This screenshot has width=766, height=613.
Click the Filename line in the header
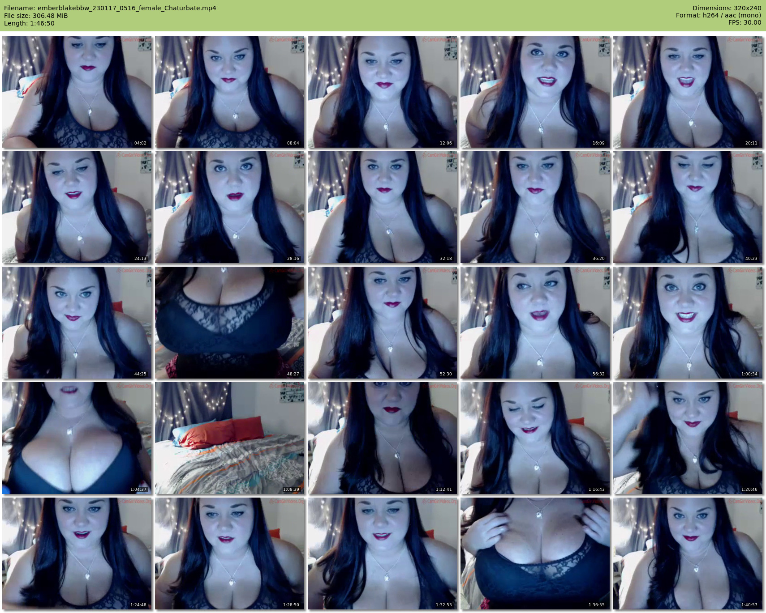(x=110, y=8)
